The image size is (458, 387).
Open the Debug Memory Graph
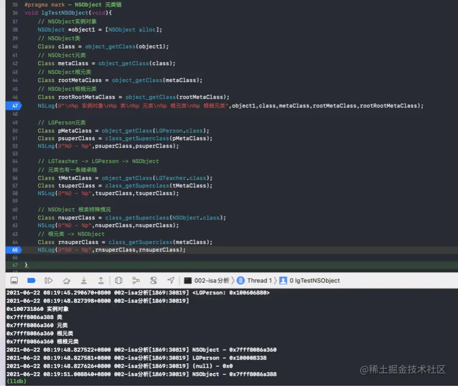(135, 280)
